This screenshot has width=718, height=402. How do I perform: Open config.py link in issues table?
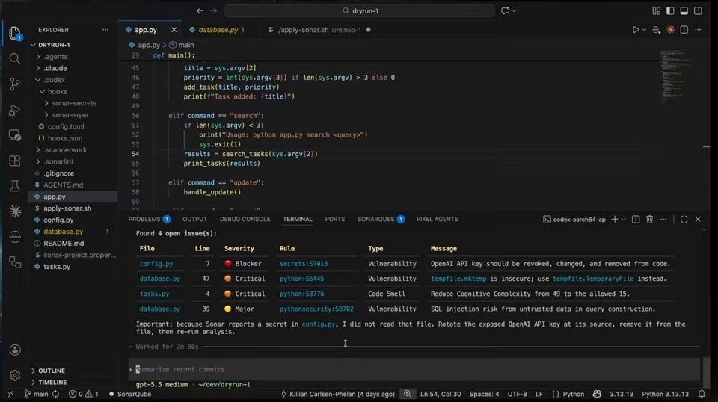(156, 264)
